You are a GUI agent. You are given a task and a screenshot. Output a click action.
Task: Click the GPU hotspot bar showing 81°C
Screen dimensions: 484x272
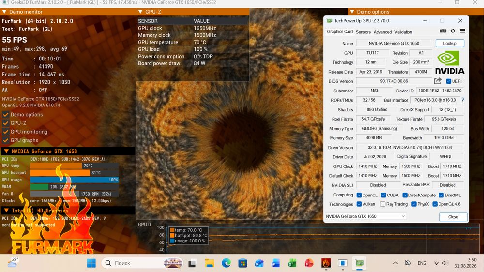[74, 173]
